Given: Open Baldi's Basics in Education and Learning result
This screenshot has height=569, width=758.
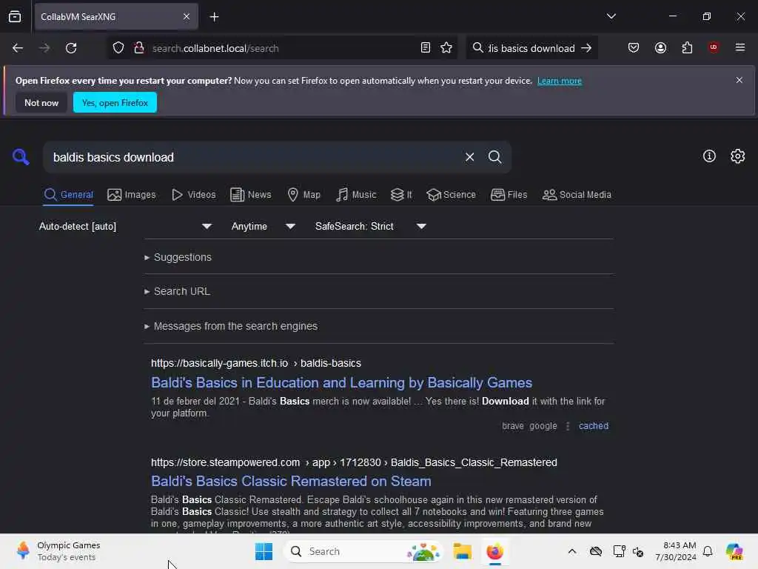Looking at the screenshot, I should coord(341,383).
